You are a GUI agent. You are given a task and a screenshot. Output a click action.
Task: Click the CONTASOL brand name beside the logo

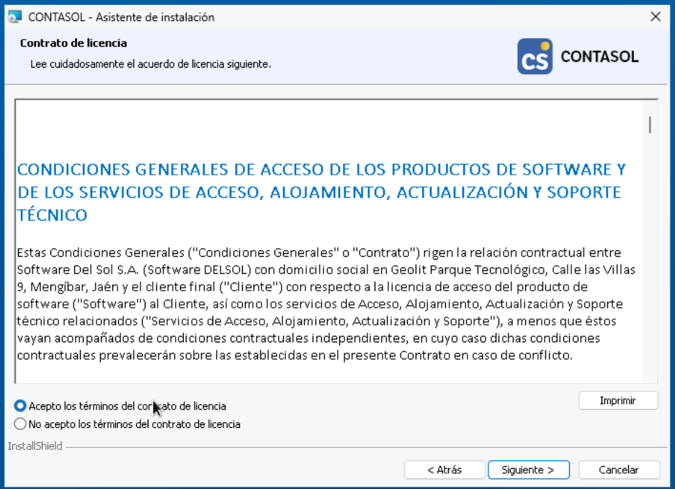coord(599,57)
